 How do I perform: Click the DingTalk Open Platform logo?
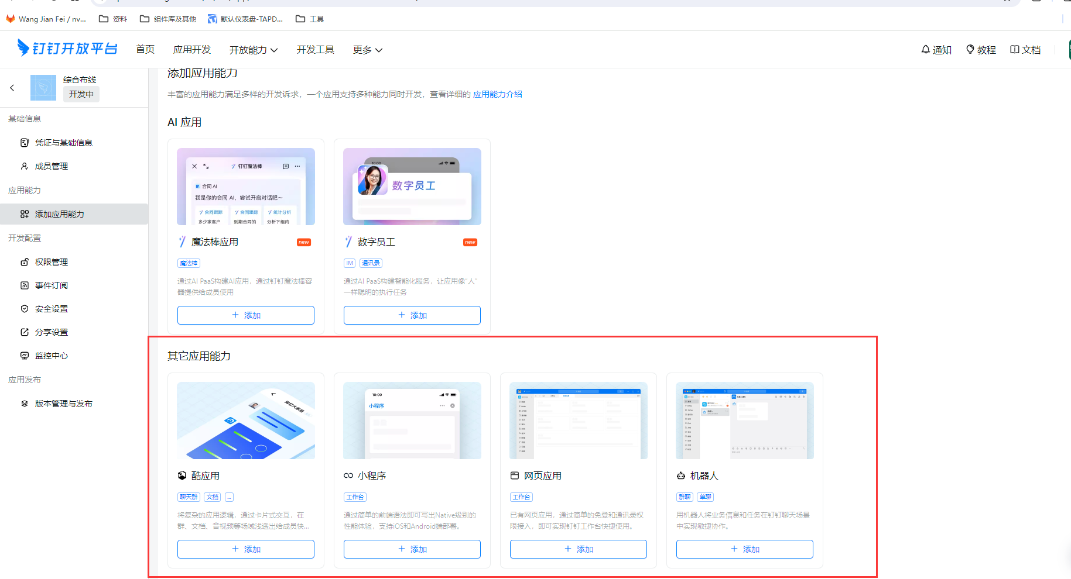point(67,48)
